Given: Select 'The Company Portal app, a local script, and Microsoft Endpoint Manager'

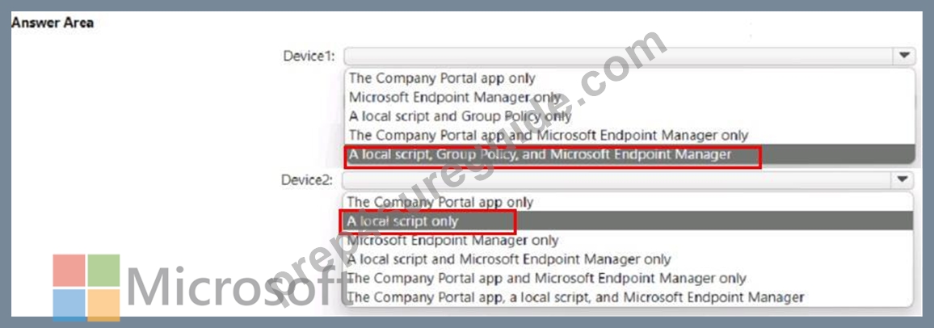Looking at the screenshot, I should [575, 296].
